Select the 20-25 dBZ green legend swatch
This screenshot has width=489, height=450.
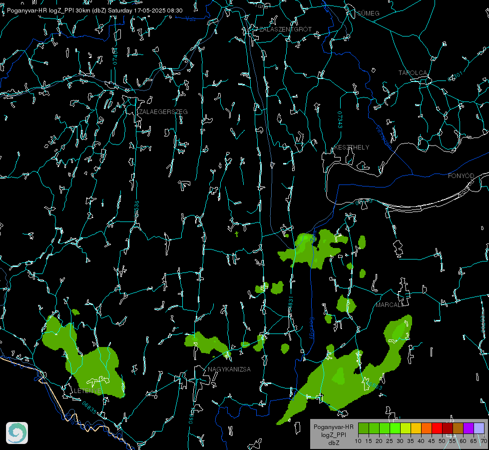click(x=385, y=428)
